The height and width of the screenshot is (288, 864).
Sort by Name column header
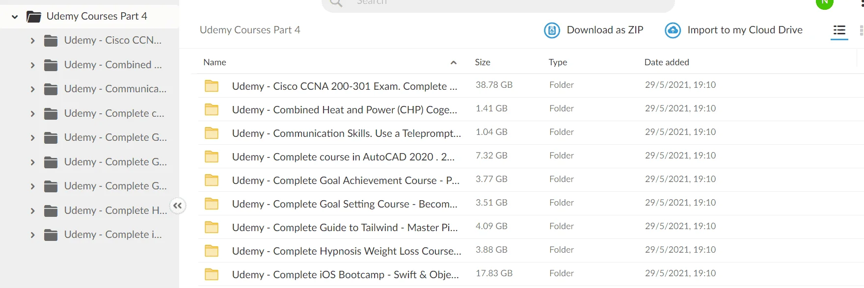click(x=215, y=62)
